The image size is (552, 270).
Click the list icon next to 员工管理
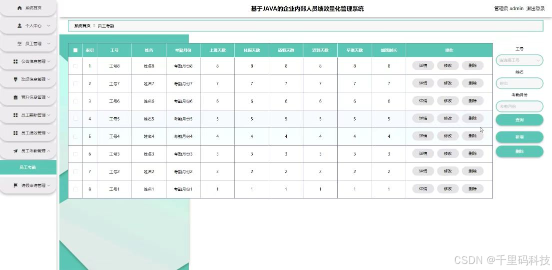(19, 43)
